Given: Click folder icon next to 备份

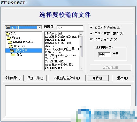Looking at the screenshot, I should [13, 55].
